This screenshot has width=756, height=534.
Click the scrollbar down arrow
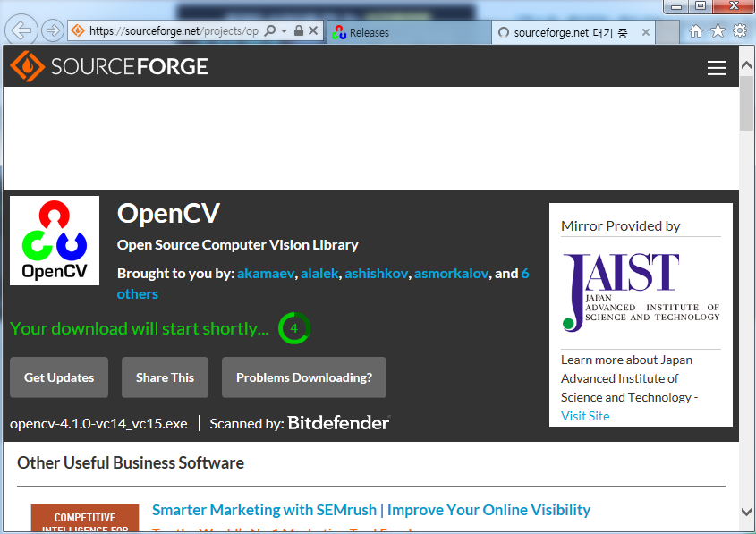pos(746,512)
